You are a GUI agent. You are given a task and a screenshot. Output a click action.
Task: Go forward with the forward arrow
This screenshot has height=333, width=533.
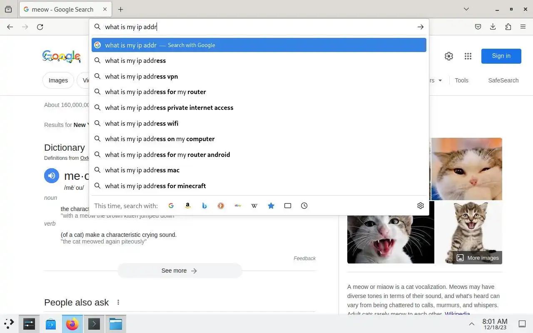(25, 27)
